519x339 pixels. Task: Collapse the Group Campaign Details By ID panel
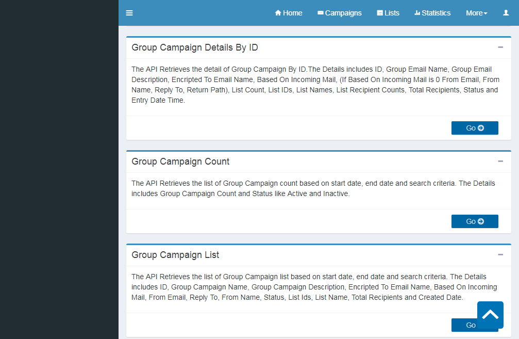pyautogui.click(x=500, y=47)
